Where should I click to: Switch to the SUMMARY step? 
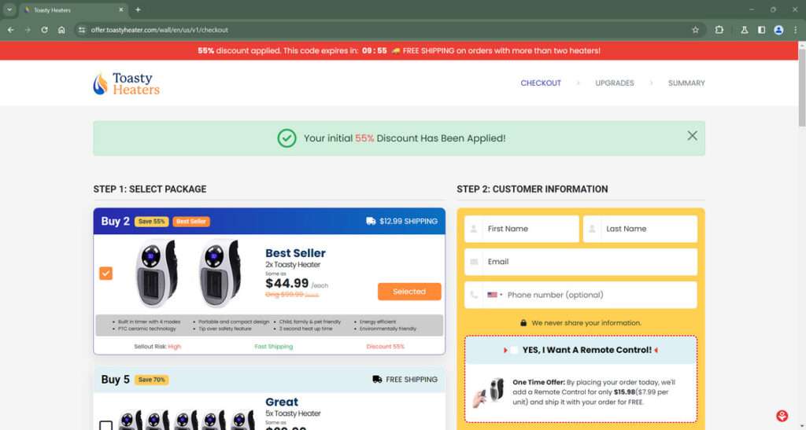click(x=686, y=83)
